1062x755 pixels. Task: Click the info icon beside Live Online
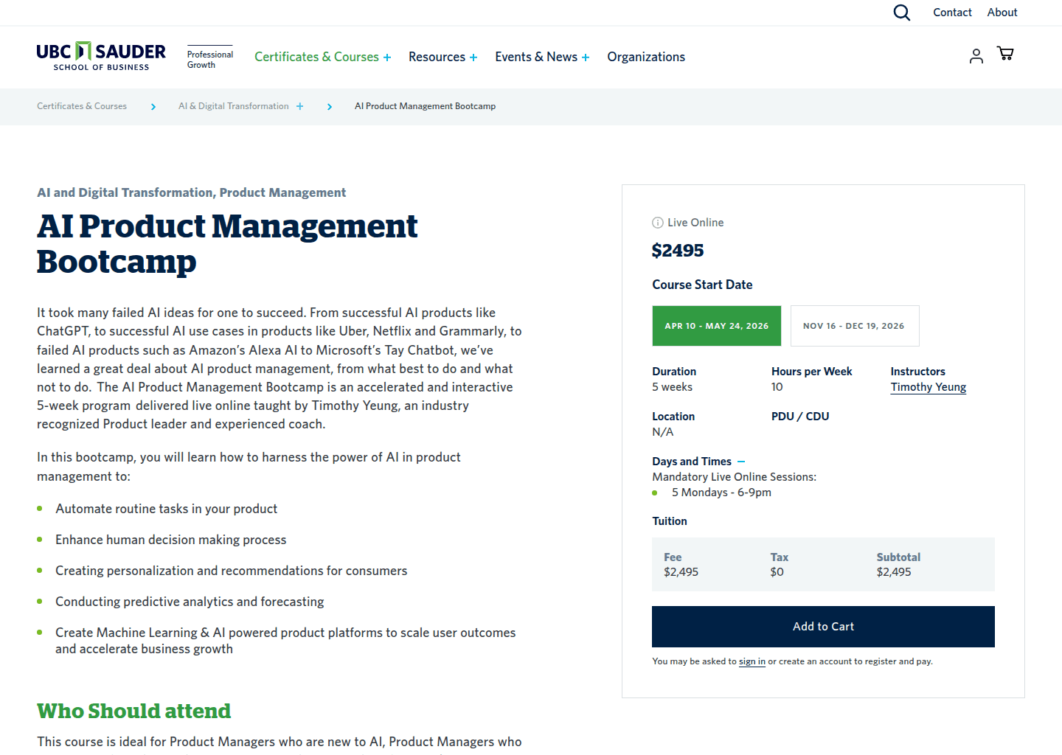tap(657, 222)
